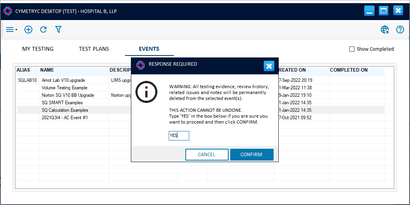
Task: Click the Cymetryc logo in title bar
Action: (8, 11)
